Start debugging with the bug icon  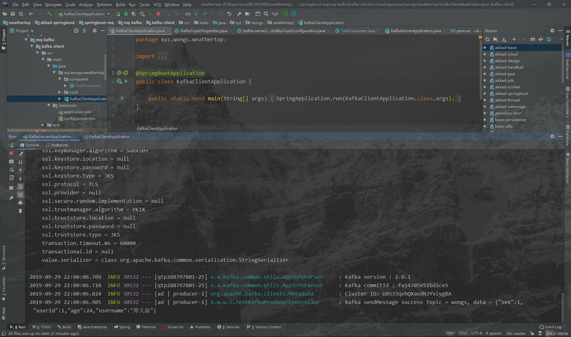(x=126, y=14)
